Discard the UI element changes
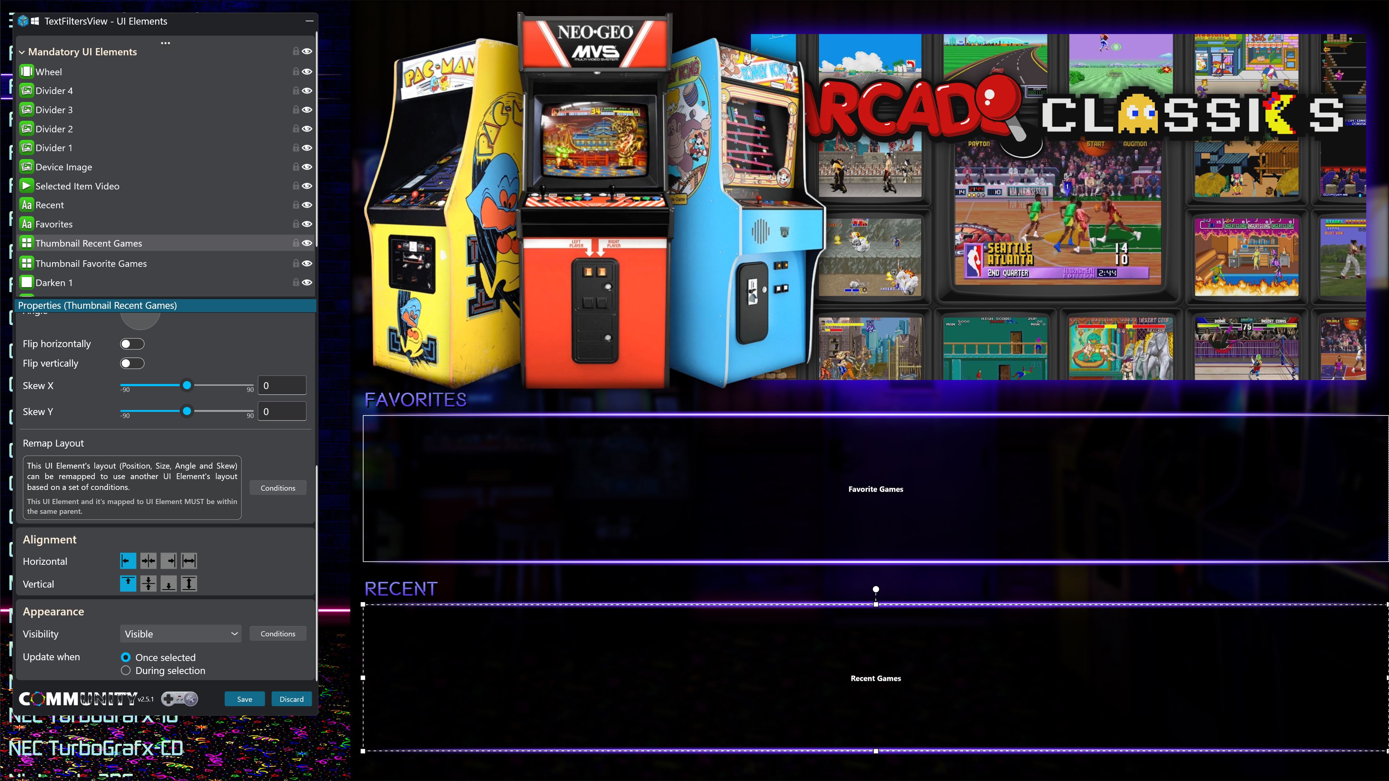The image size is (1389, 781). [292, 699]
